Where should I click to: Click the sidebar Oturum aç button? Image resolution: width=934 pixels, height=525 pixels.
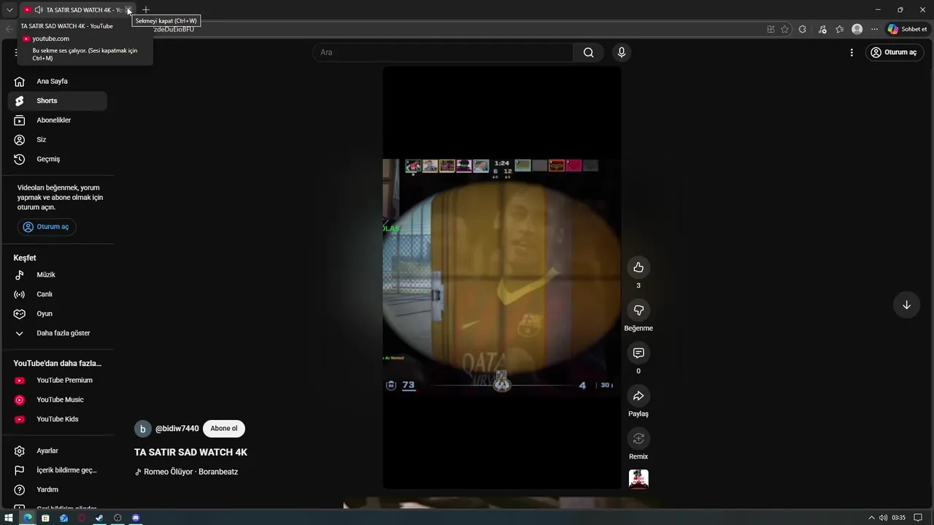coord(47,227)
